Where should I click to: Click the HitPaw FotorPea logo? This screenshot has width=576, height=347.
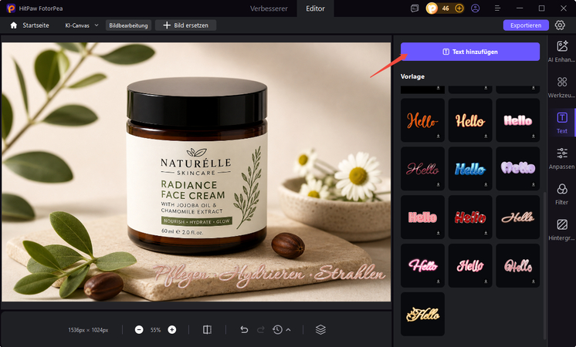(x=11, y=8)
